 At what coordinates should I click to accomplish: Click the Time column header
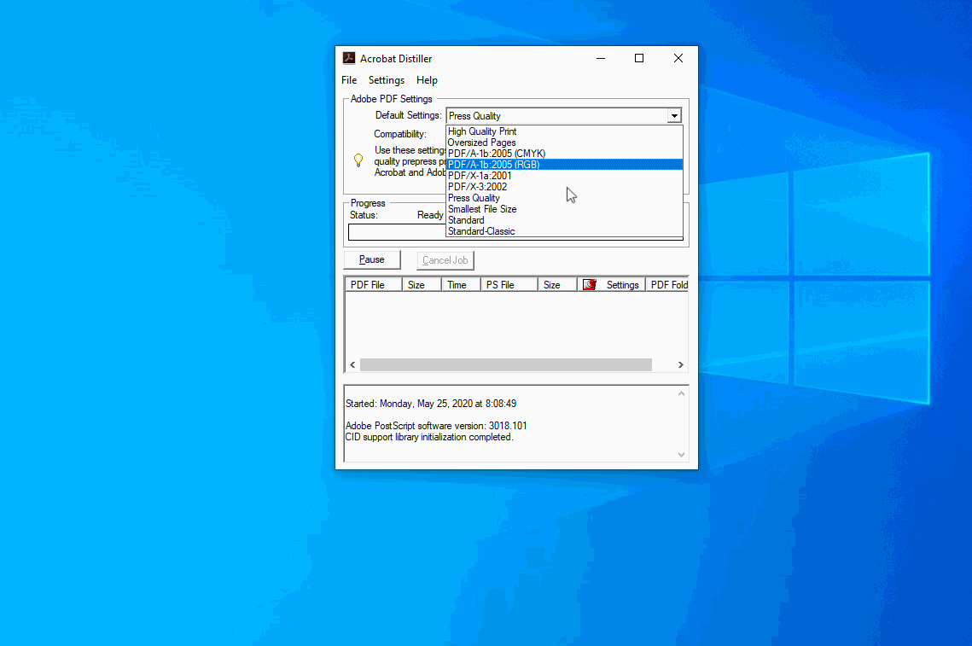point(461,284)
